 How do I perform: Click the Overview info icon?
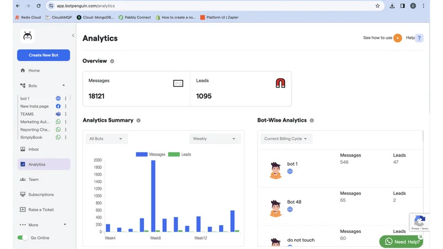112,61
